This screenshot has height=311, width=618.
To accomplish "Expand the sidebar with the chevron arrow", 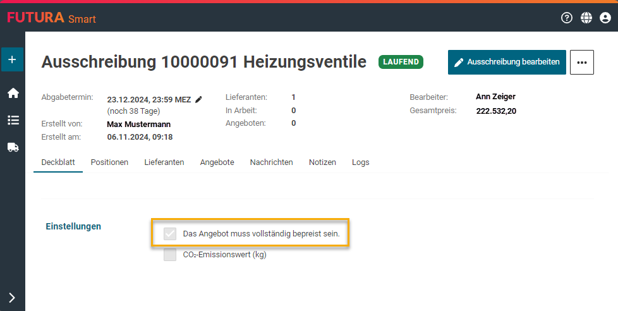I will point(12,298).
